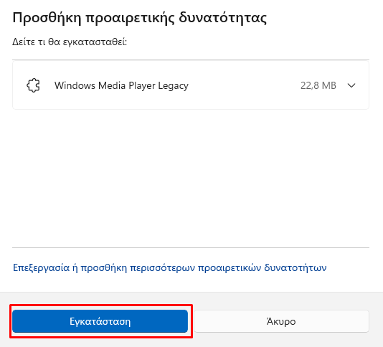The width and height of the screenshot is (383, 347).
Task: Click the word Legacy in the feature name
Action: [173, 86]
